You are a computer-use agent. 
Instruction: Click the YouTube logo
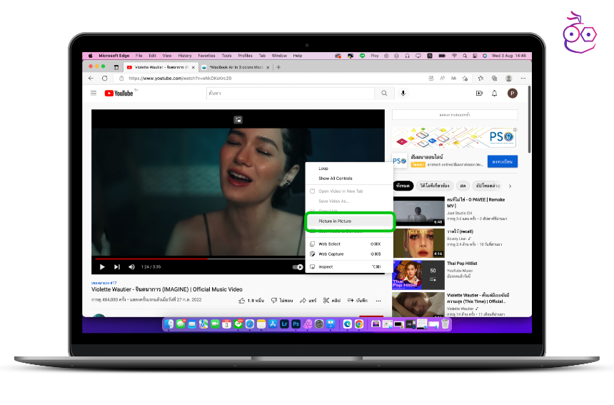point(119,93)
